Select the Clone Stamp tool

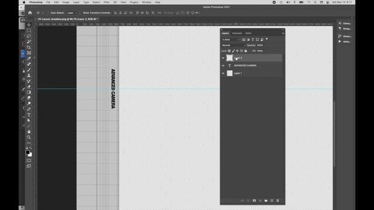[29, 75]
